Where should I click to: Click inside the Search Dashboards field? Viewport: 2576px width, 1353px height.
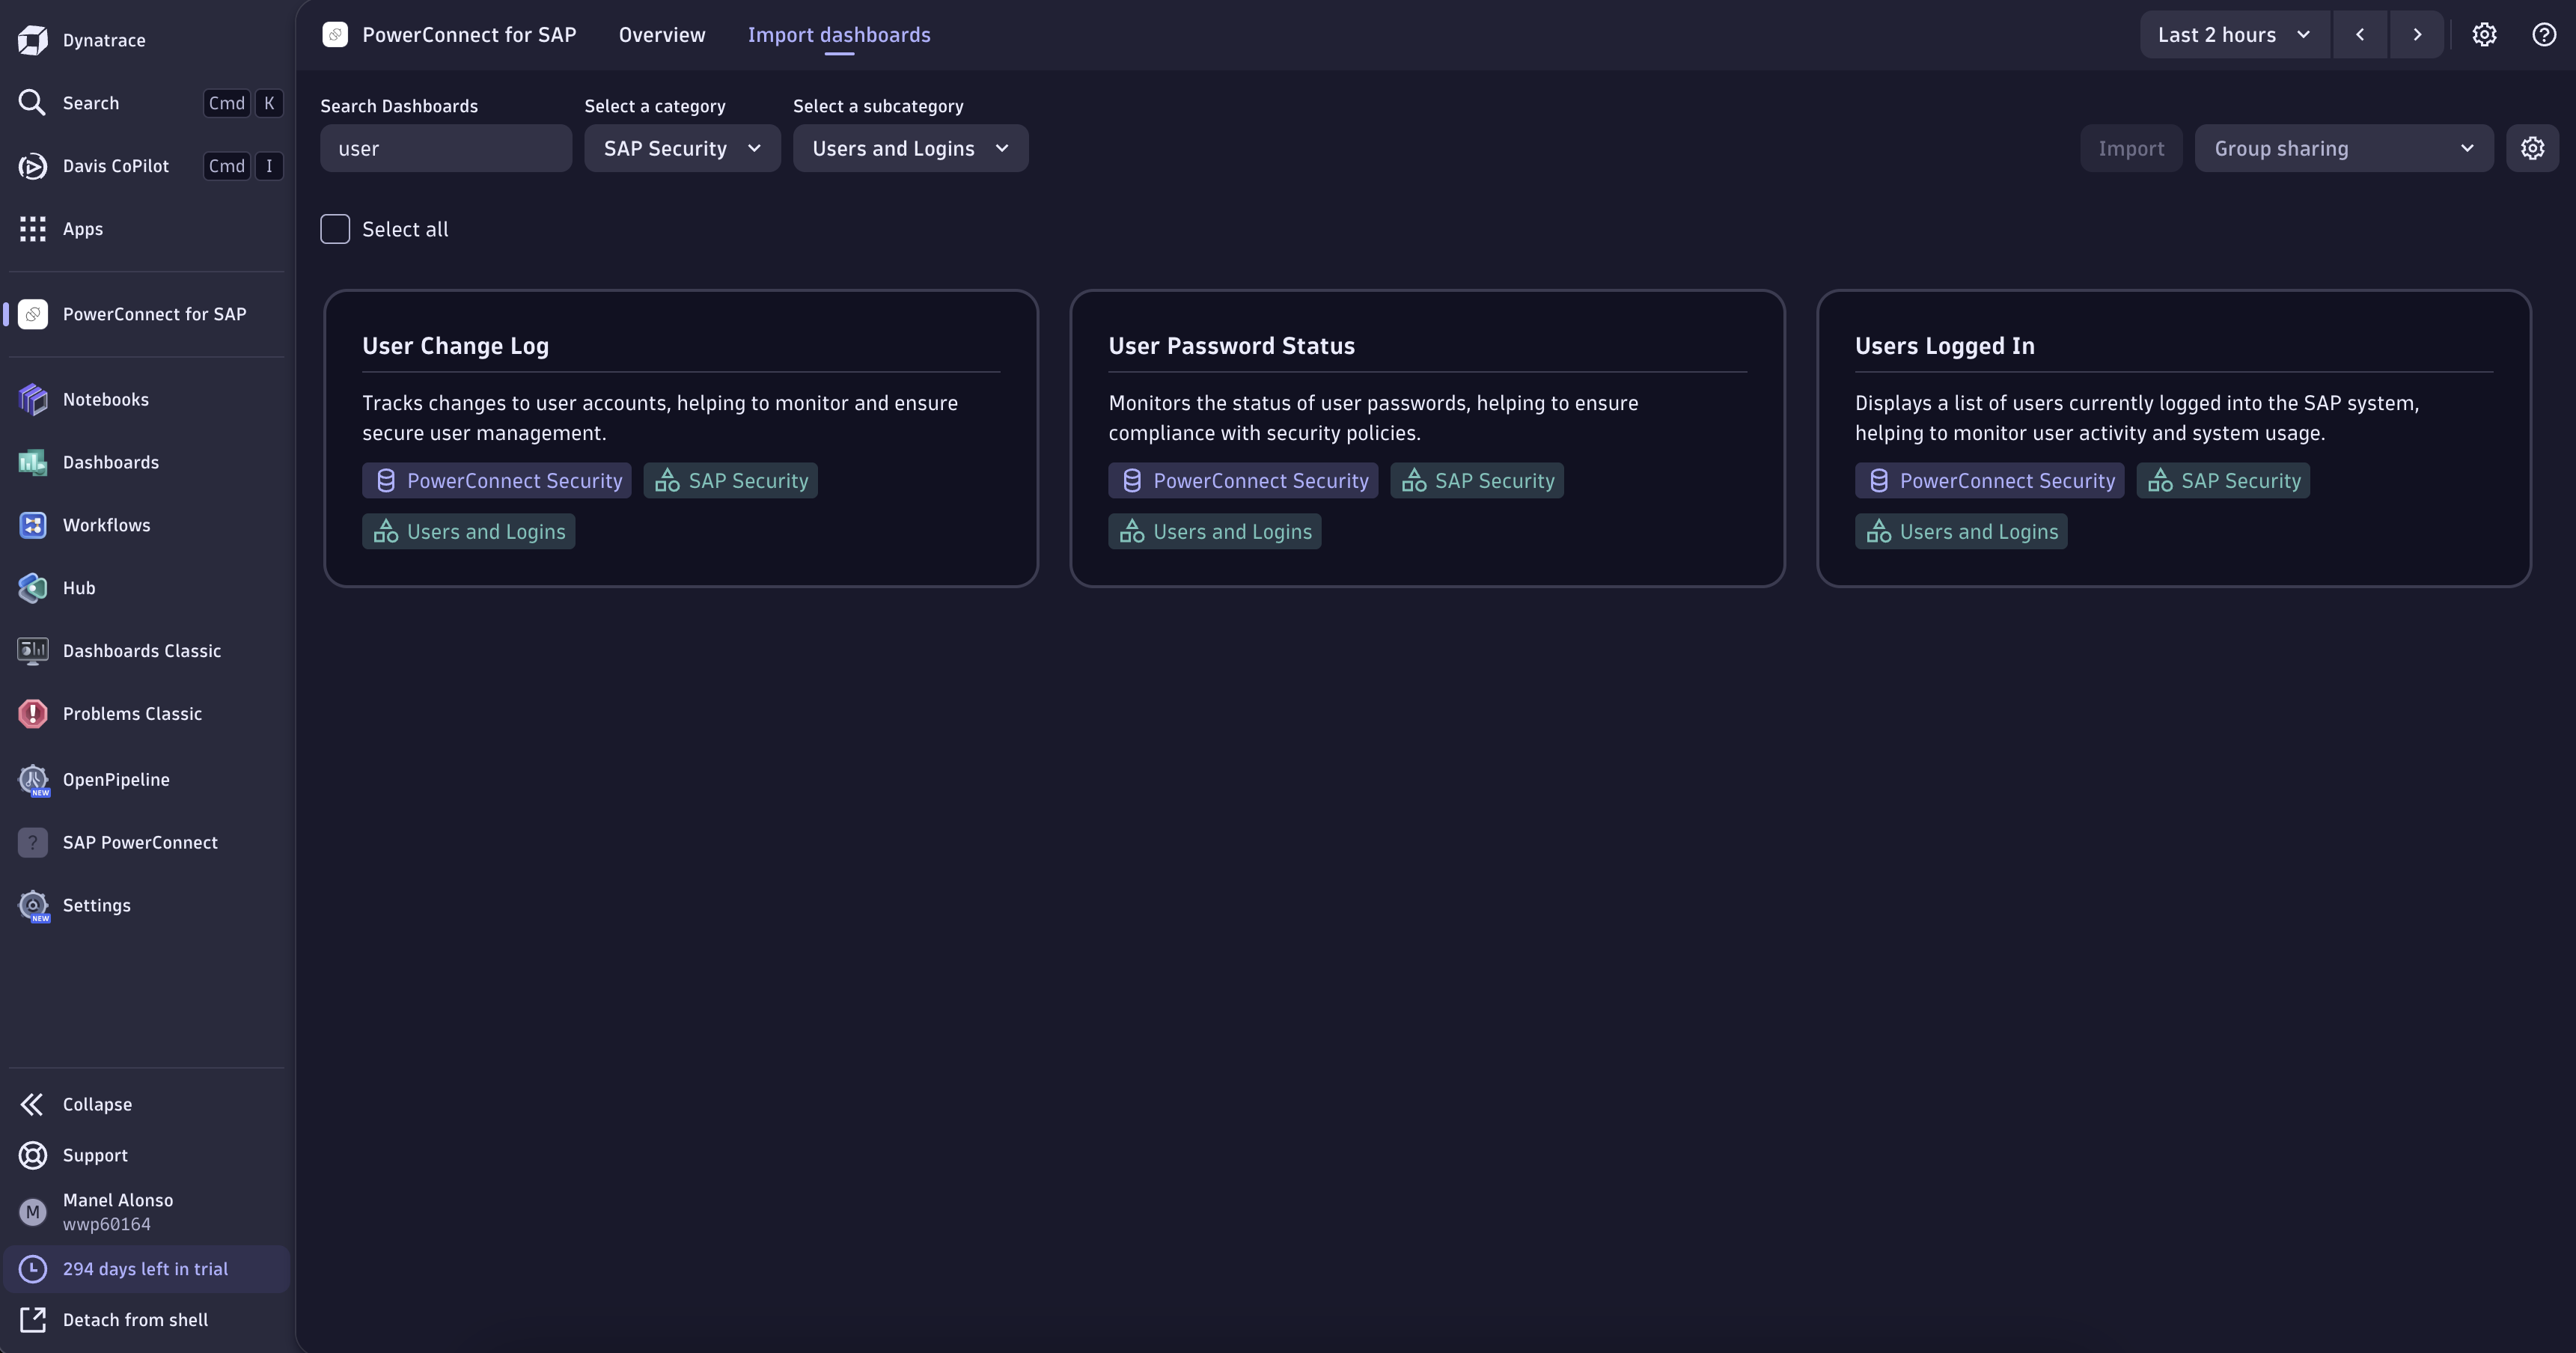pos(446,148)
